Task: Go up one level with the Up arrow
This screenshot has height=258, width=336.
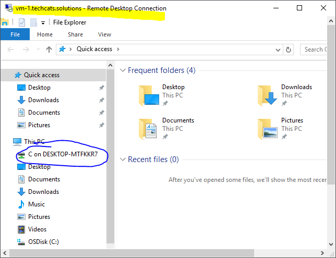Action: [49, 50]
